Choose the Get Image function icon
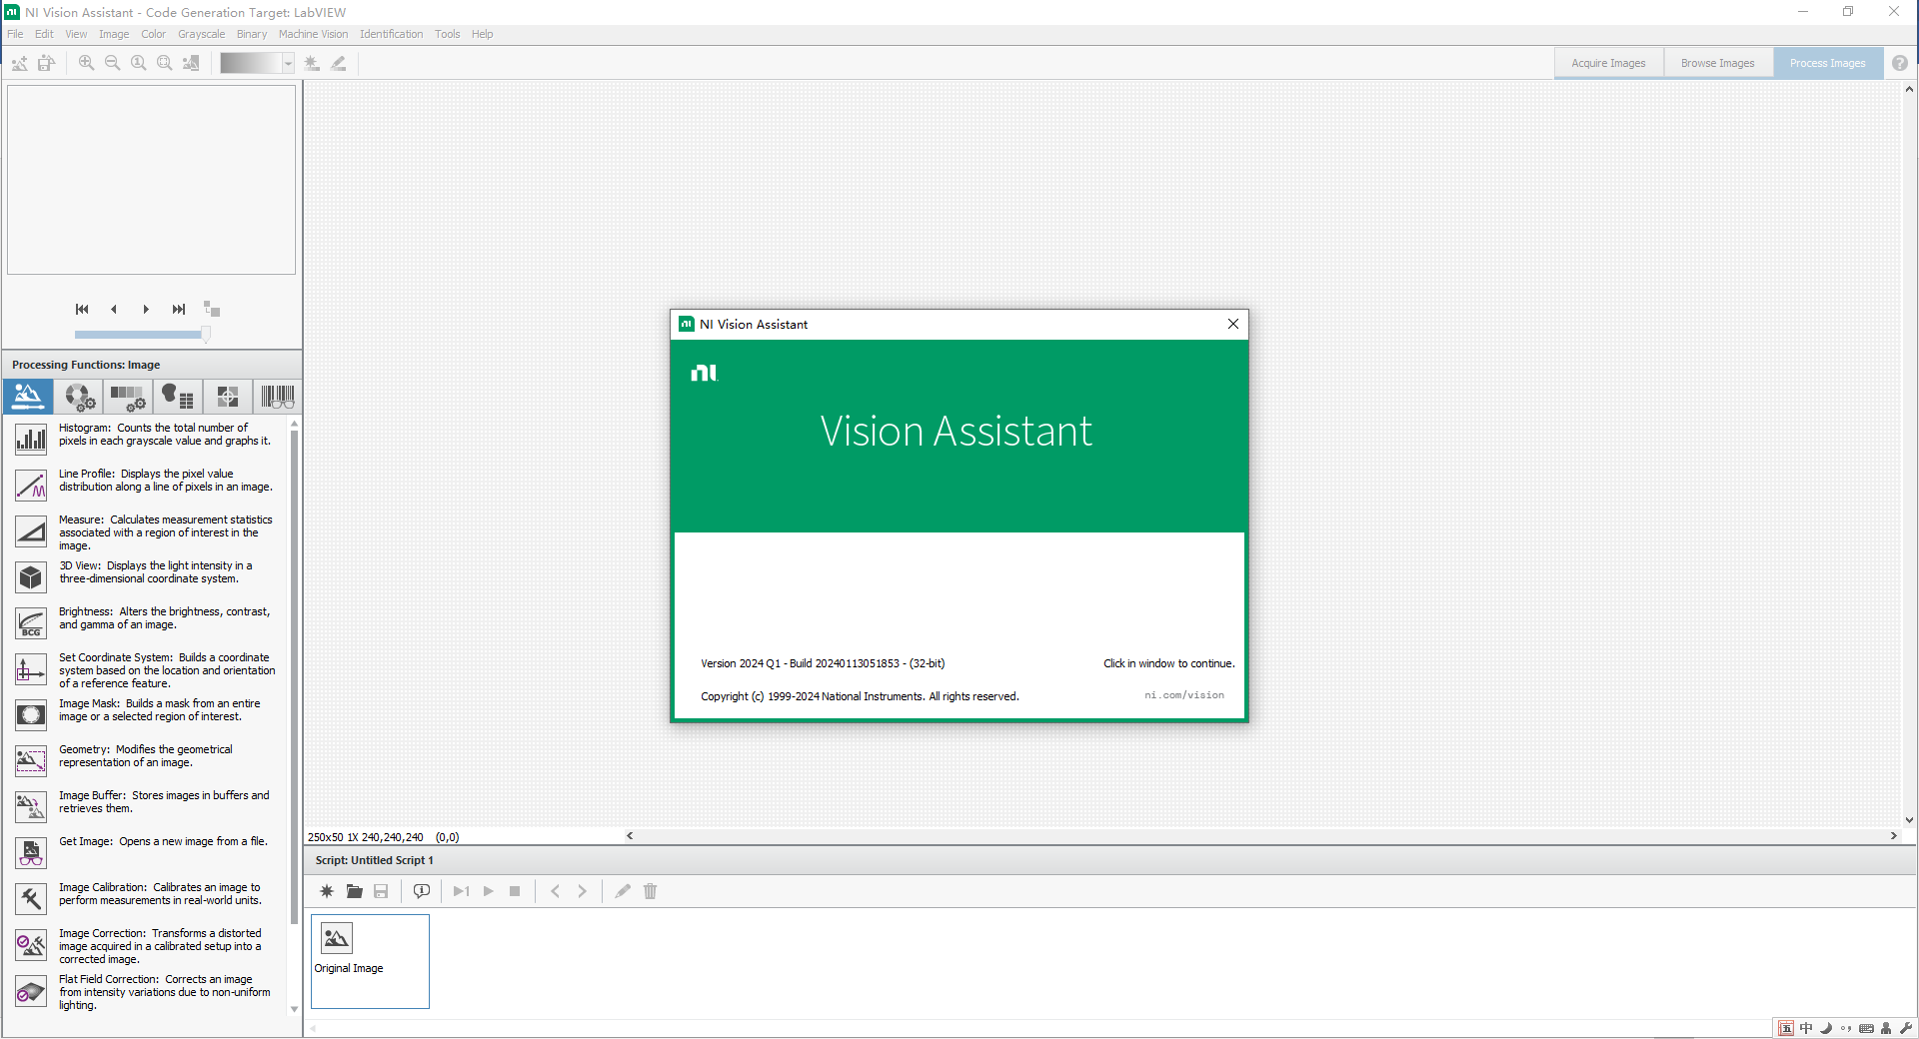Viewport: 1919px width, 1039px height. tap(31, 852)
